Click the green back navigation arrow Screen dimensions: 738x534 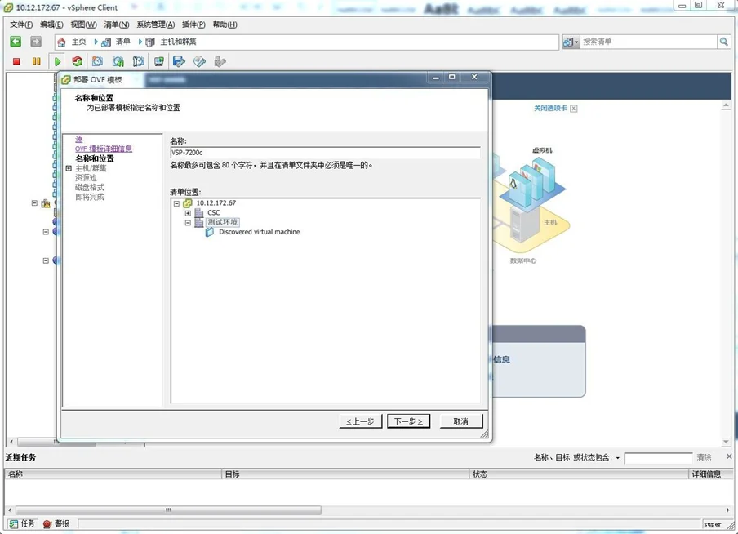point(16,42)
